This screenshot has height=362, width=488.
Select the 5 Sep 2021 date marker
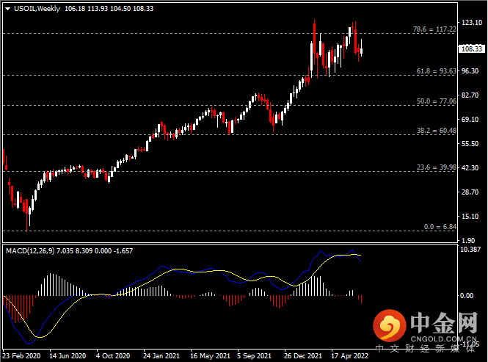click(x=257, y=355)
